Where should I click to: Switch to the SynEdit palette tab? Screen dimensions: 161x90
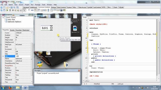pos(90,7)
